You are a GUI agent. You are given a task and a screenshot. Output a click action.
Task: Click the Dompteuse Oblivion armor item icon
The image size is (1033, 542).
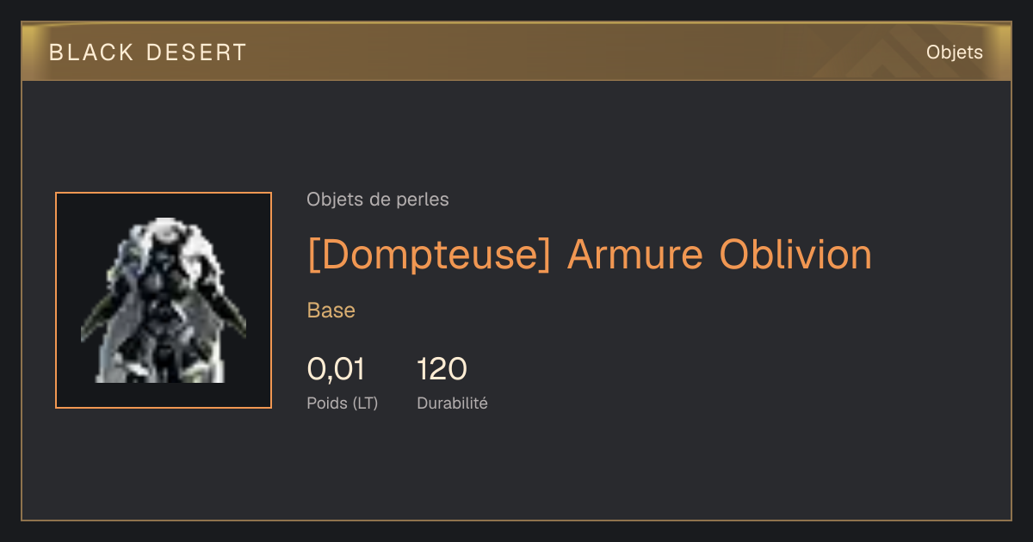click(x=164, y=300)
